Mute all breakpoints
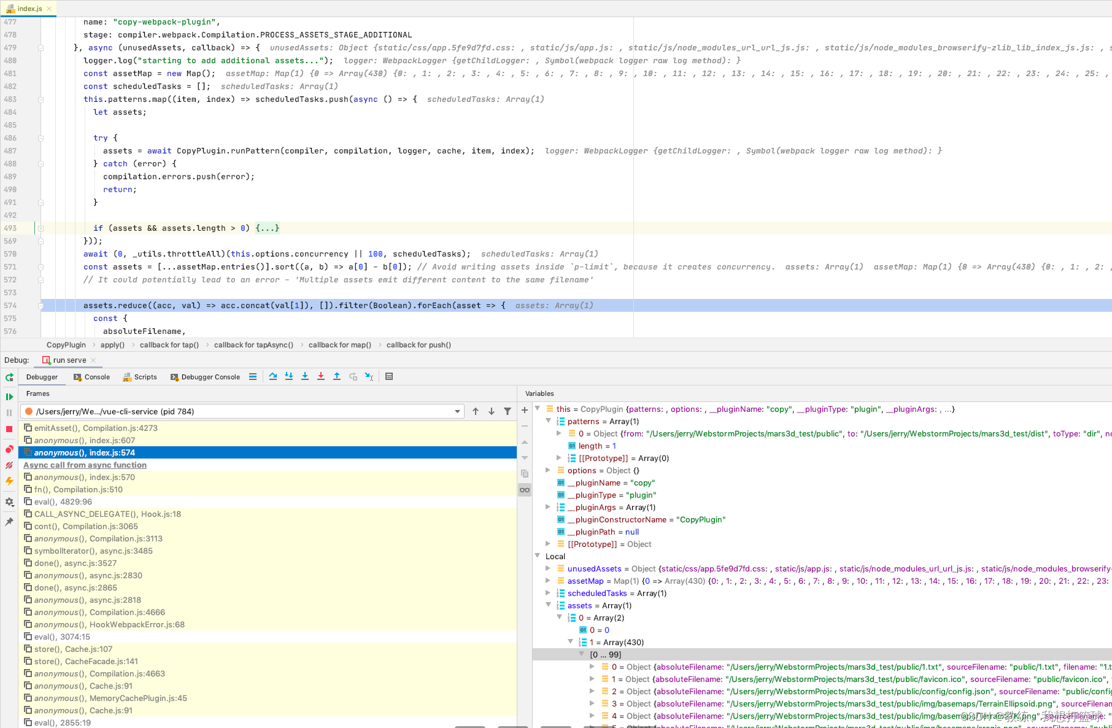This screenshot has height=728, width=1112. (9, 465)
